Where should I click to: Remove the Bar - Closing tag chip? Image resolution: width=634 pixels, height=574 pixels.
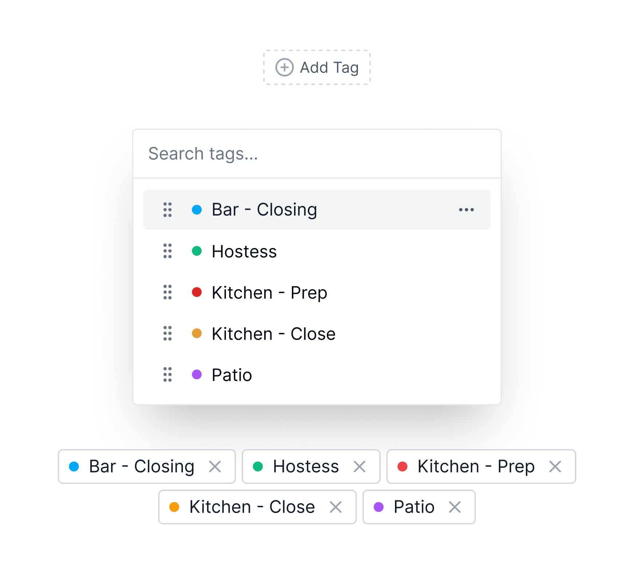tap(215, 466)
